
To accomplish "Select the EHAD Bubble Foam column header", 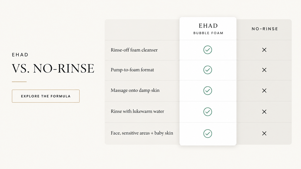I will coord(208,29).
